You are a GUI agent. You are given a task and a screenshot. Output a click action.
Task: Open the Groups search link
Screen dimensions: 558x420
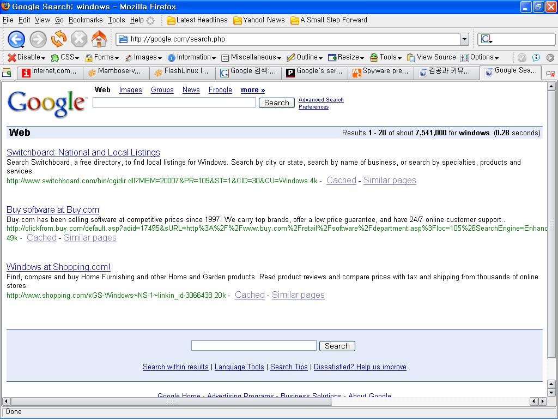pos(162,90)
